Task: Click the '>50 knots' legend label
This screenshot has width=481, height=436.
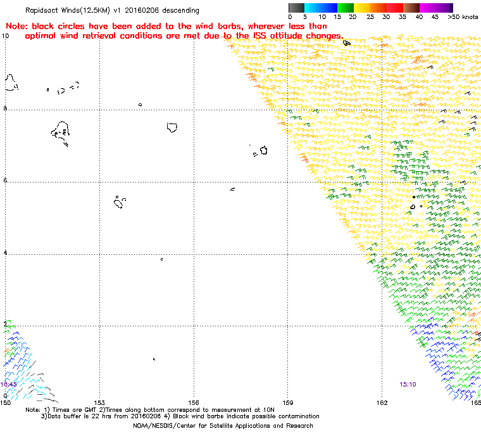Action: tap(463, 17)
